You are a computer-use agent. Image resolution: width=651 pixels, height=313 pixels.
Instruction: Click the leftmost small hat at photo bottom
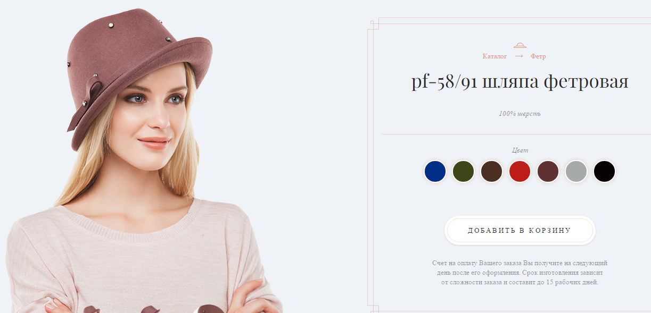pyautogui.click(x=91, y=309)
